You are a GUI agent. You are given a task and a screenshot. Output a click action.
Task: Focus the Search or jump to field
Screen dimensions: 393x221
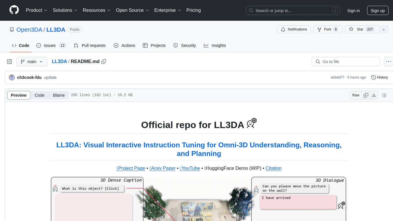point(294,10)
